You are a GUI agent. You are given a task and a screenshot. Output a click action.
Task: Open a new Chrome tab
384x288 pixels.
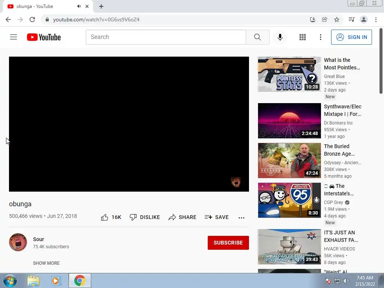pyautogui.click(x=101, y=6)
